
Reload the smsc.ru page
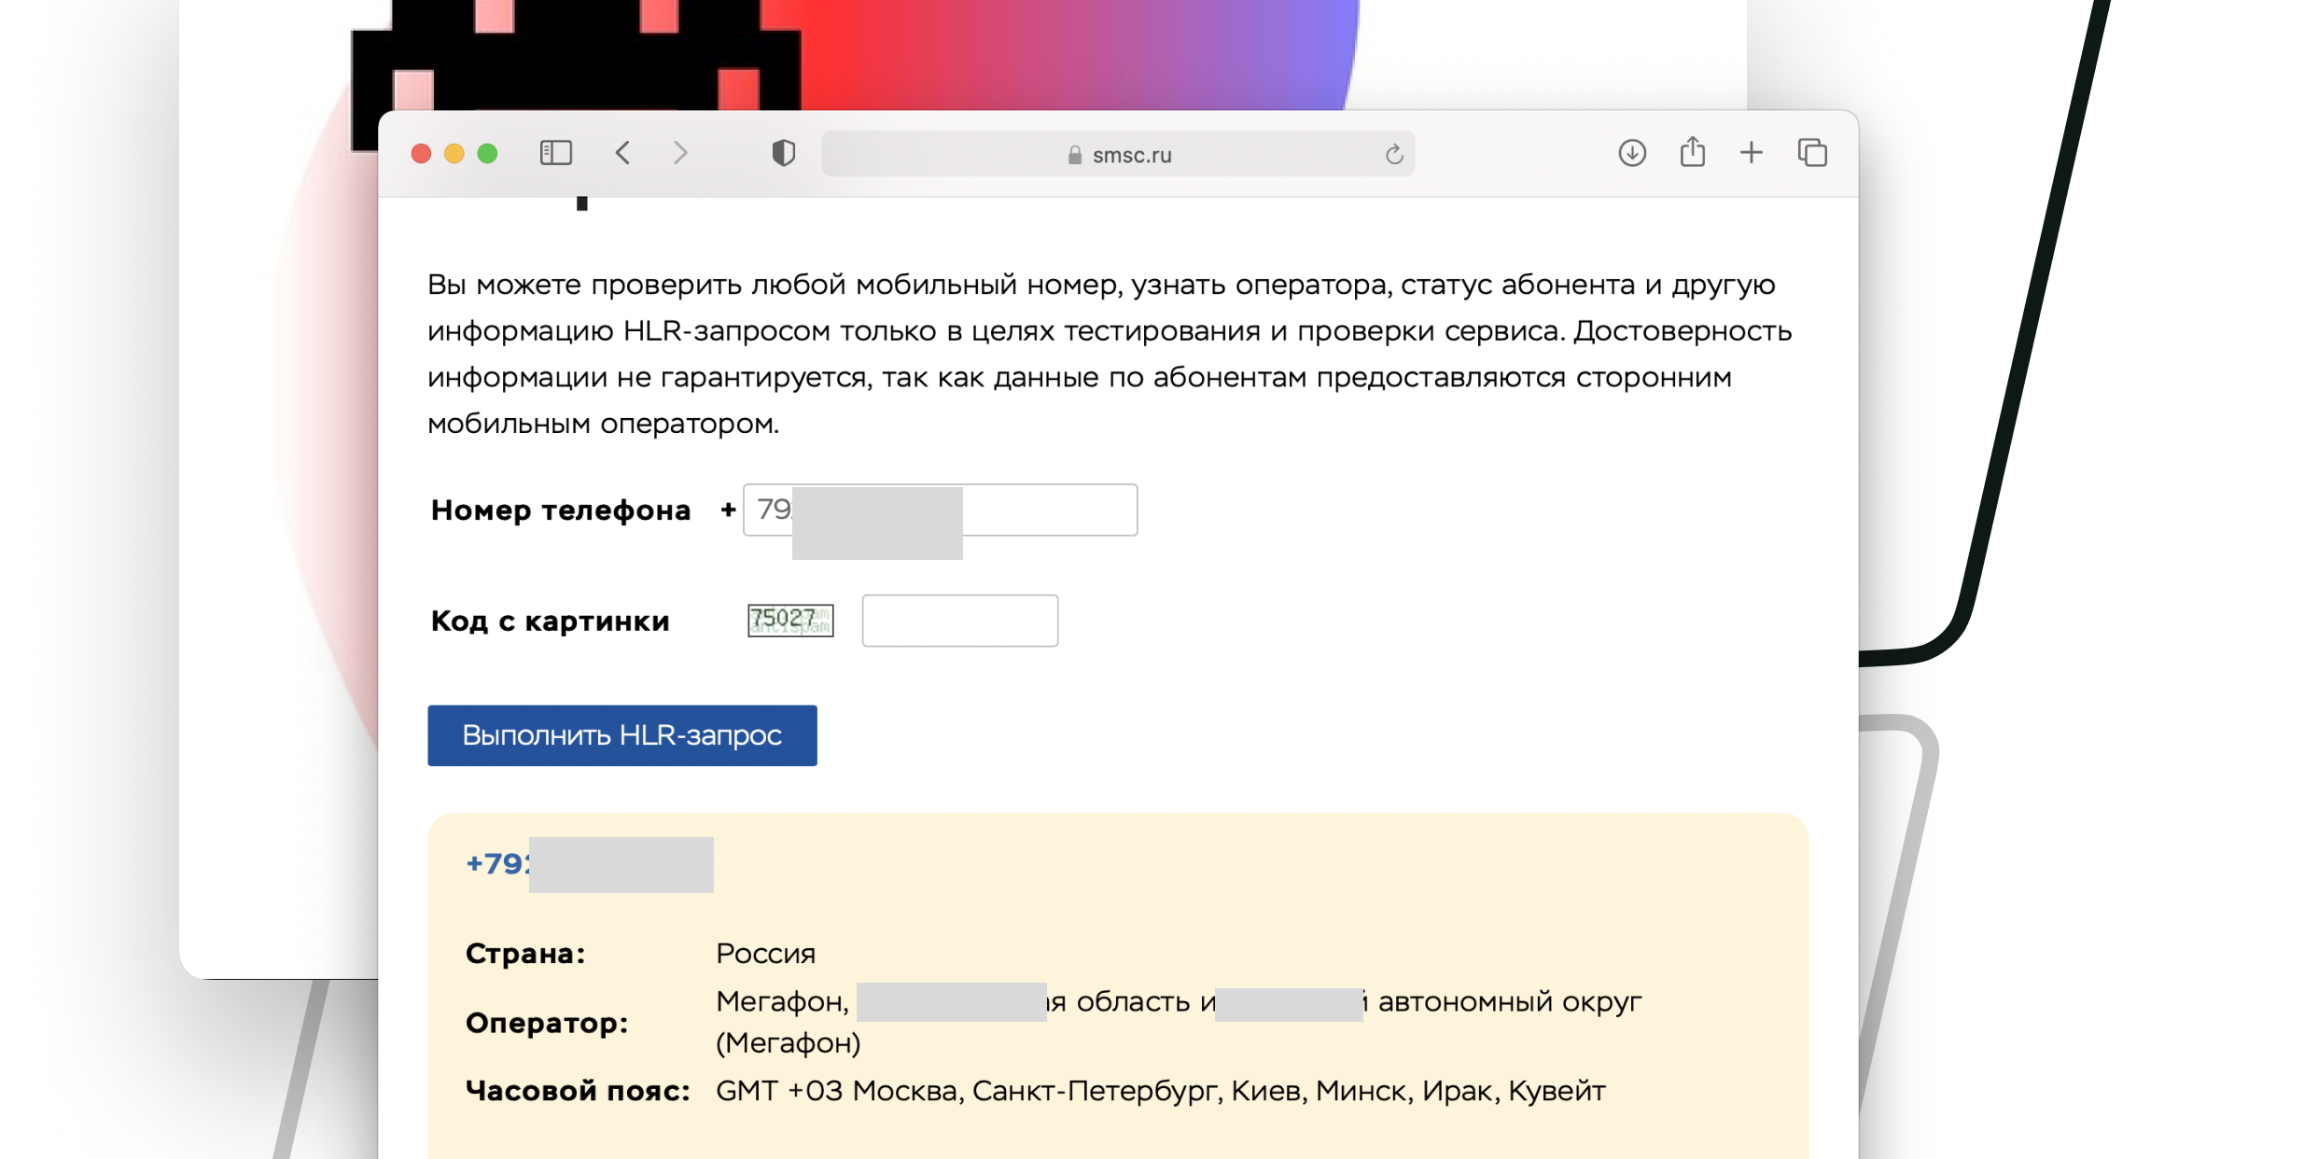(x=1394, y=154)
